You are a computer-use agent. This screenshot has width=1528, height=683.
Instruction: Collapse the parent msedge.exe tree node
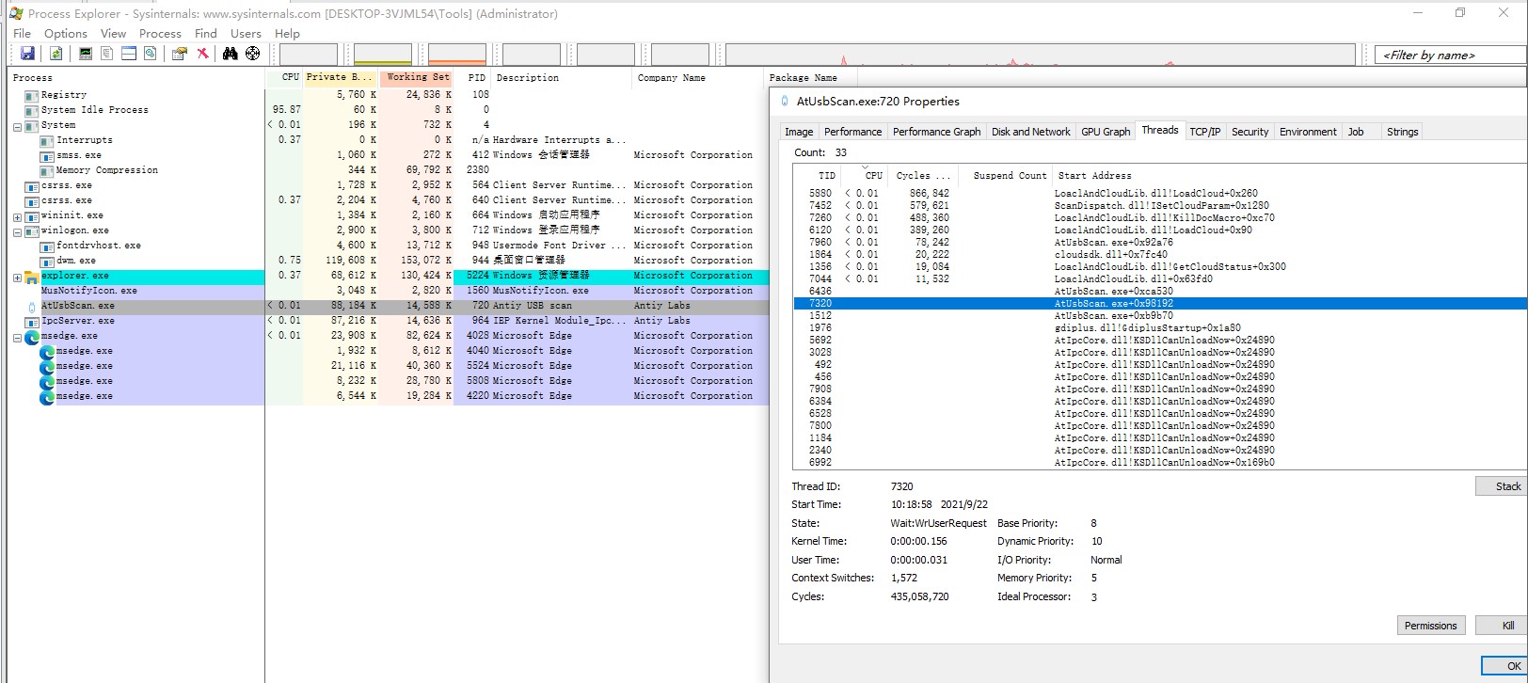point(17,337)
